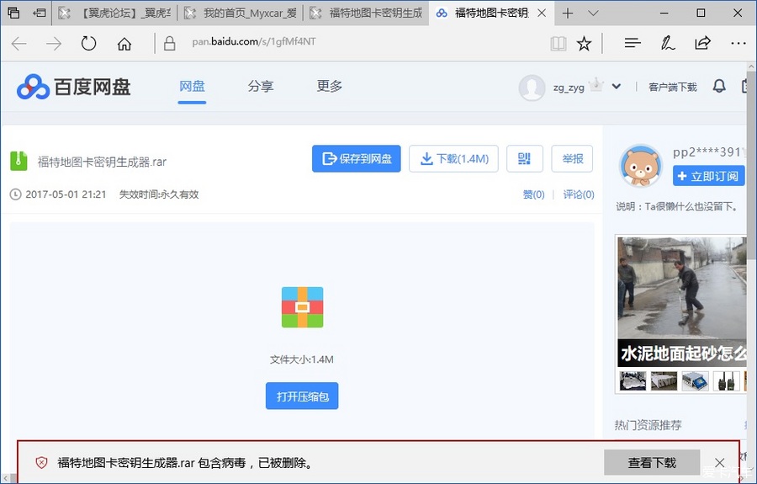This screenshot has height=484, width=757.
Task: Expand the zg_zyg account dropdown arrow
Action: point(616,87)
